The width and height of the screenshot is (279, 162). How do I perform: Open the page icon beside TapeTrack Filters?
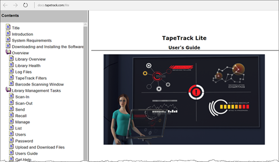point(11,77)
